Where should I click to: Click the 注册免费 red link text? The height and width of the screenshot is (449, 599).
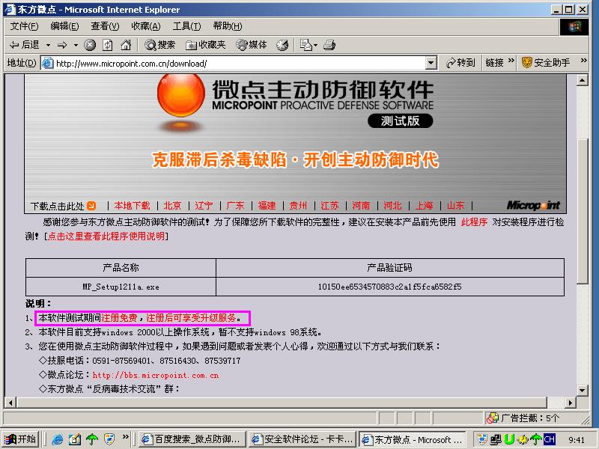[120, 318]
